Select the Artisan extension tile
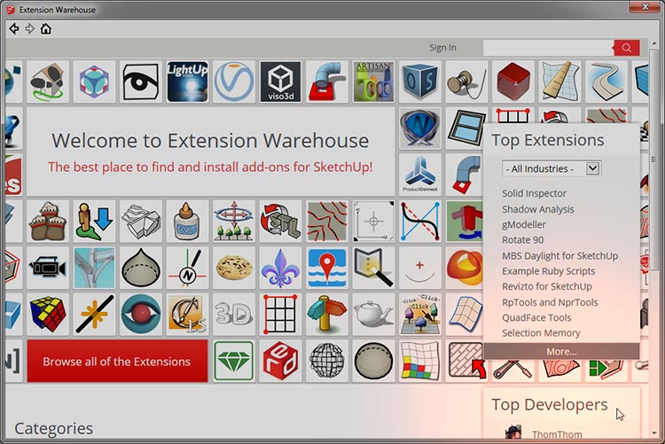Screen dimensions: 665x444 point(373,82)
